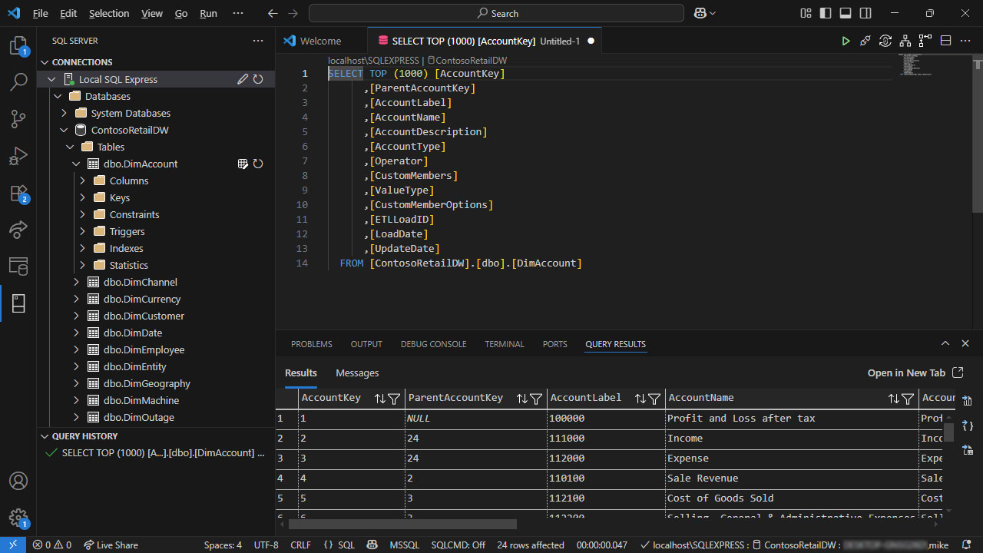Collapse the Databases folder
983x553 pixels.
(58, 96)
